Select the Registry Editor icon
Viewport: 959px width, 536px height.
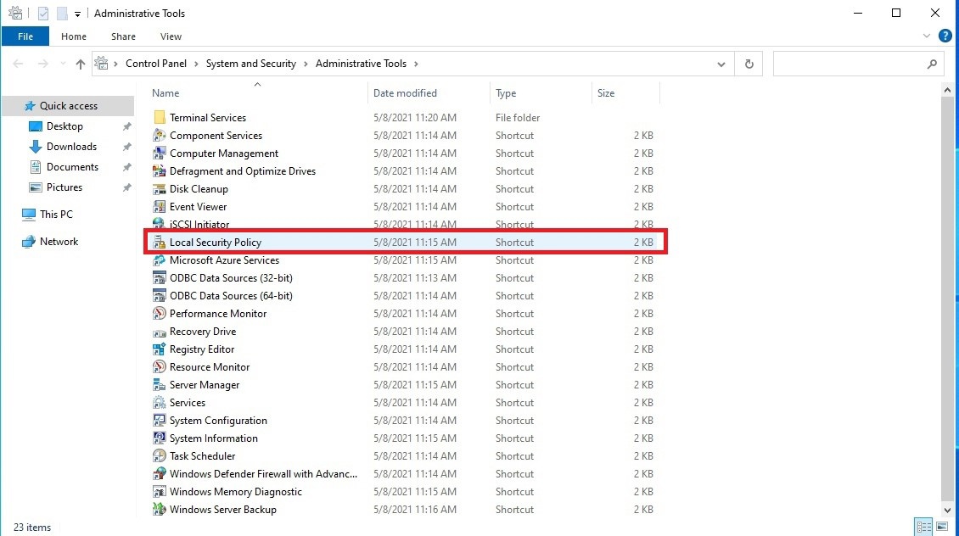coord(159,349)
